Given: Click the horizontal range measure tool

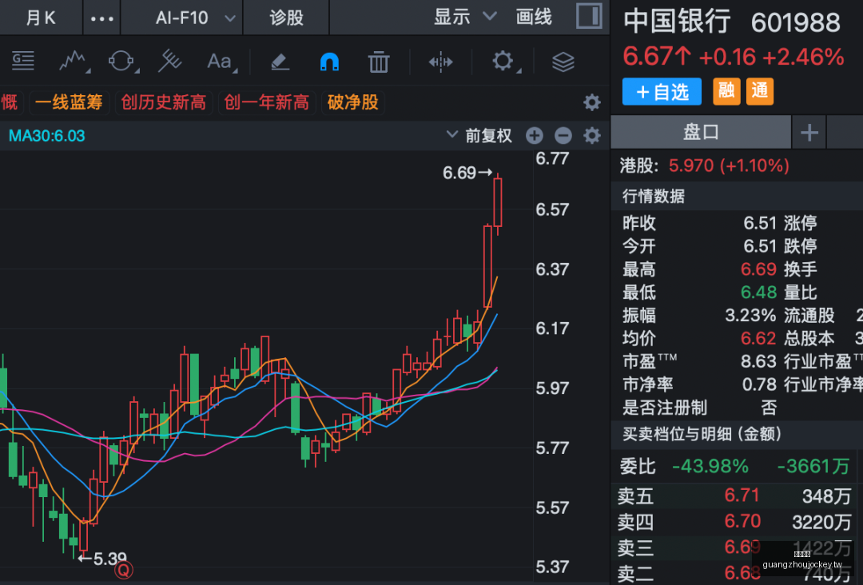Looking at the screenshot, I should [x=441, y=62].
